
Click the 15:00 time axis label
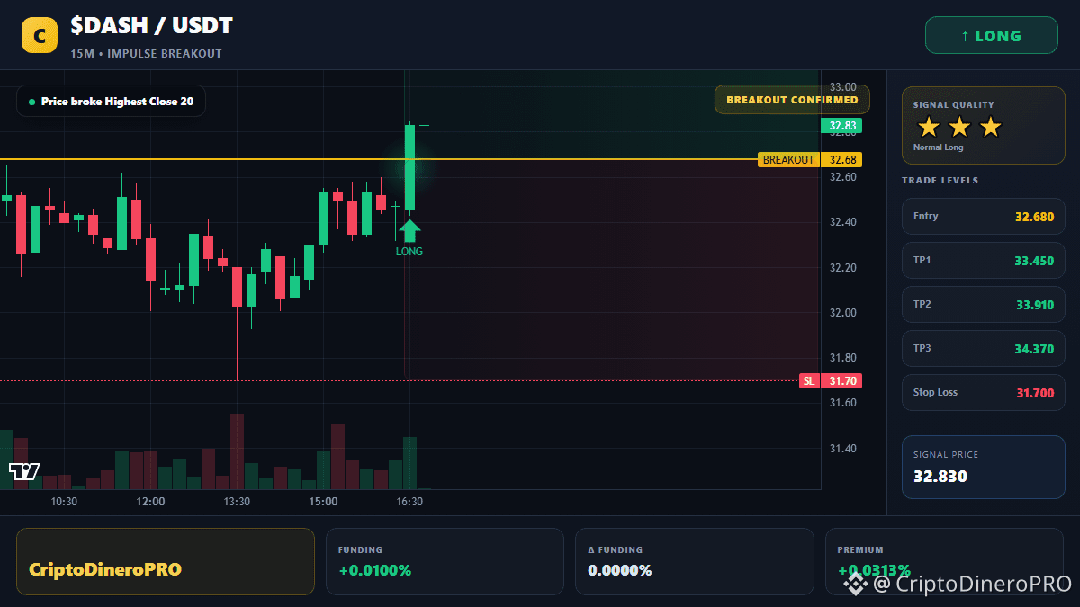pos(323,502)
